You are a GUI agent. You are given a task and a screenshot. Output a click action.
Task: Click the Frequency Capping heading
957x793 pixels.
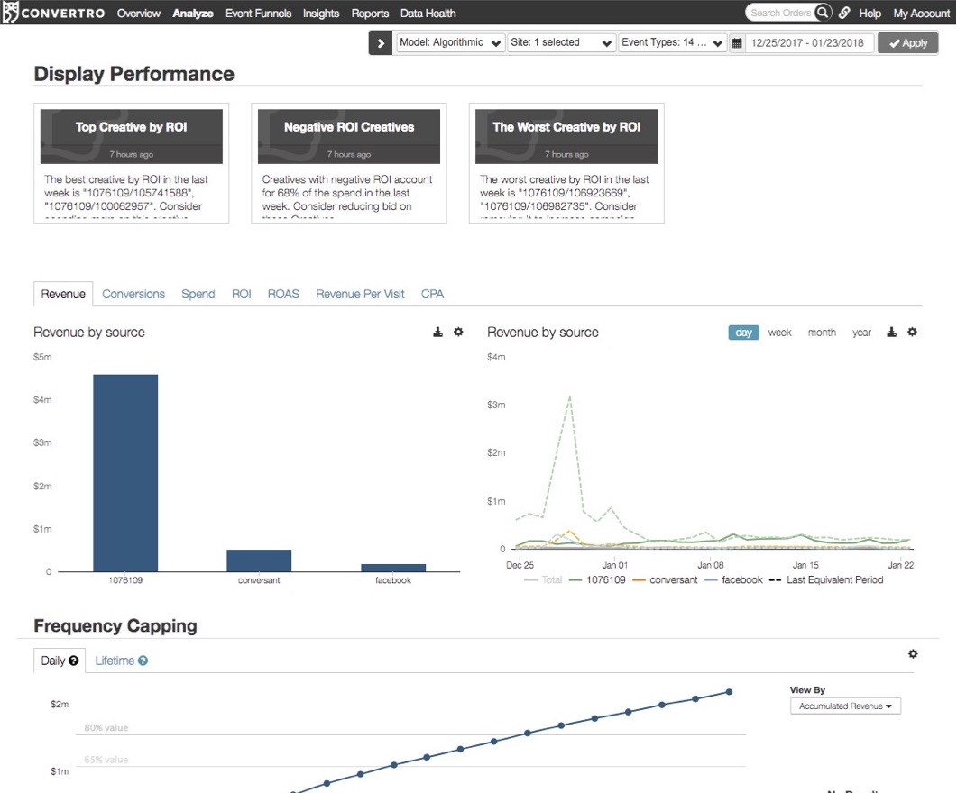tap(115, 626)
